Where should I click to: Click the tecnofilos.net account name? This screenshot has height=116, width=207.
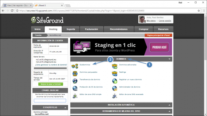(55, 35)
